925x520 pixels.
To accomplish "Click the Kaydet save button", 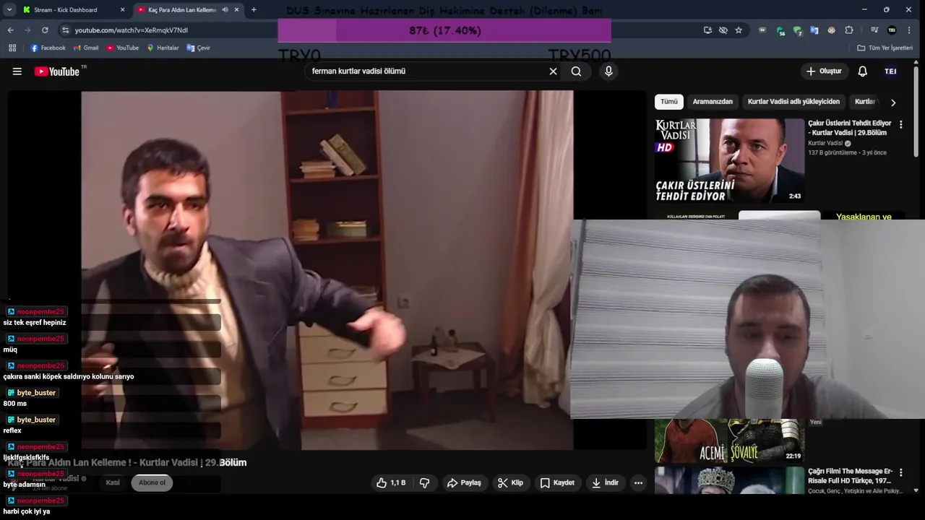I will 557,482.
